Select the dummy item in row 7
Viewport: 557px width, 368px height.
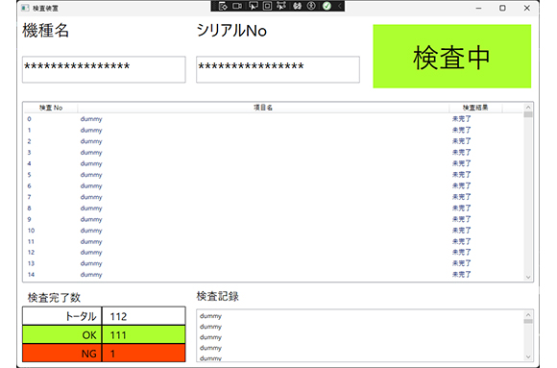click(x=91, y=197)
